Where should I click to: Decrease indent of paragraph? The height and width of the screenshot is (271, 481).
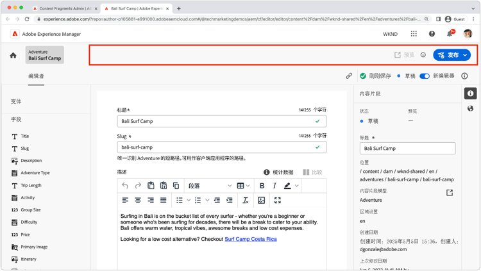[217, 201]
